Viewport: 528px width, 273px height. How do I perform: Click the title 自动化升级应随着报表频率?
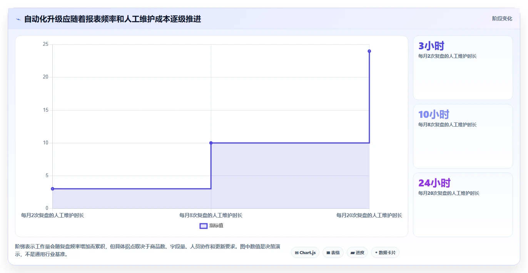(x=112, y=19)
